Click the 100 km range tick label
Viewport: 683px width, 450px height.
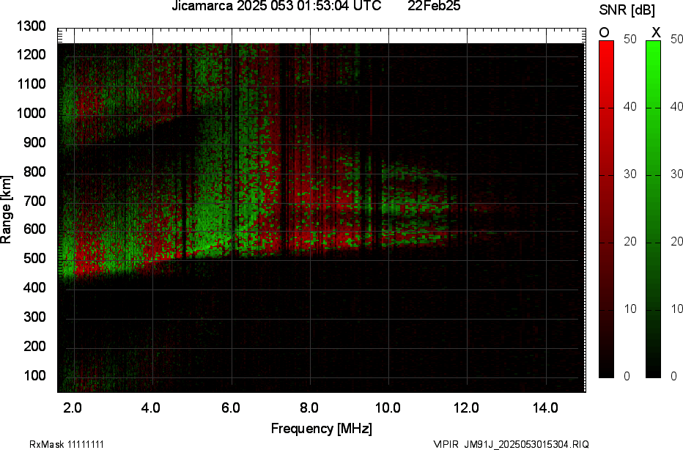[34, 375]
